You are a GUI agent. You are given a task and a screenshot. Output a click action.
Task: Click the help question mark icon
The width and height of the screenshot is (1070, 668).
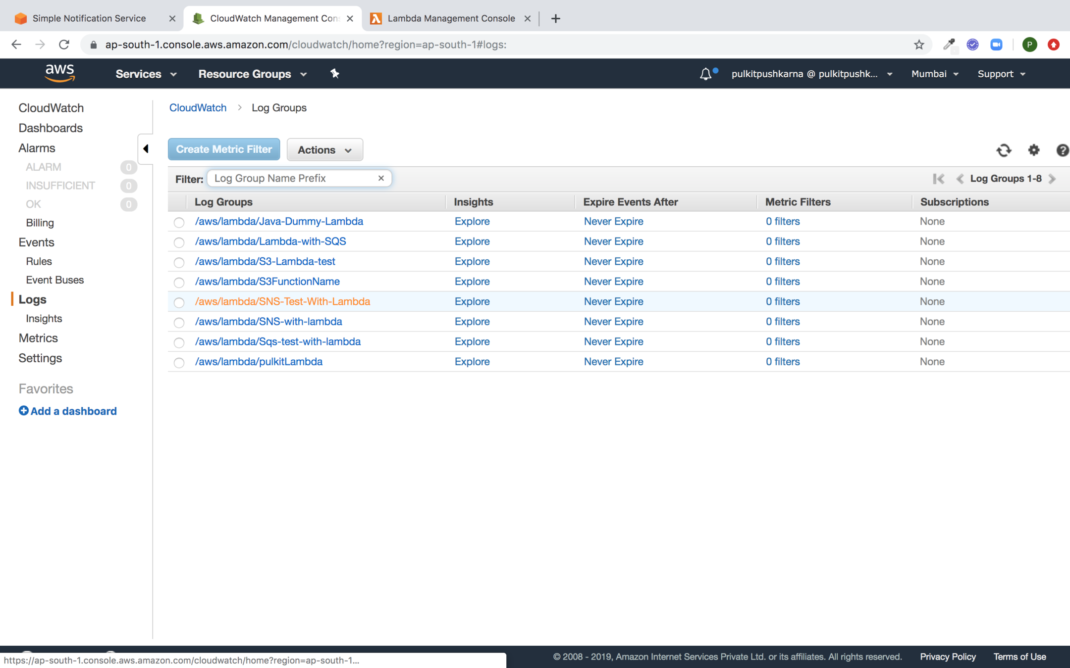point(1062,150)
